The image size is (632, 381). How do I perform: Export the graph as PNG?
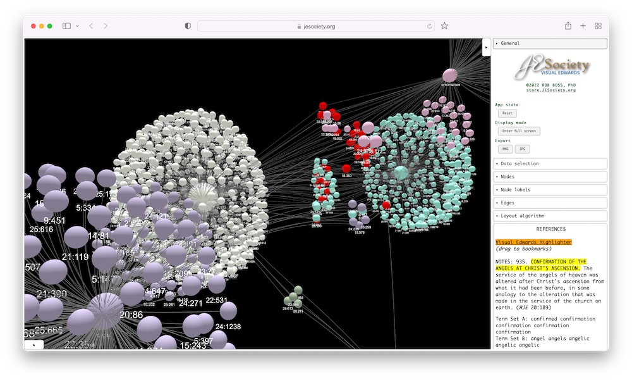click(x=505, y=149)
